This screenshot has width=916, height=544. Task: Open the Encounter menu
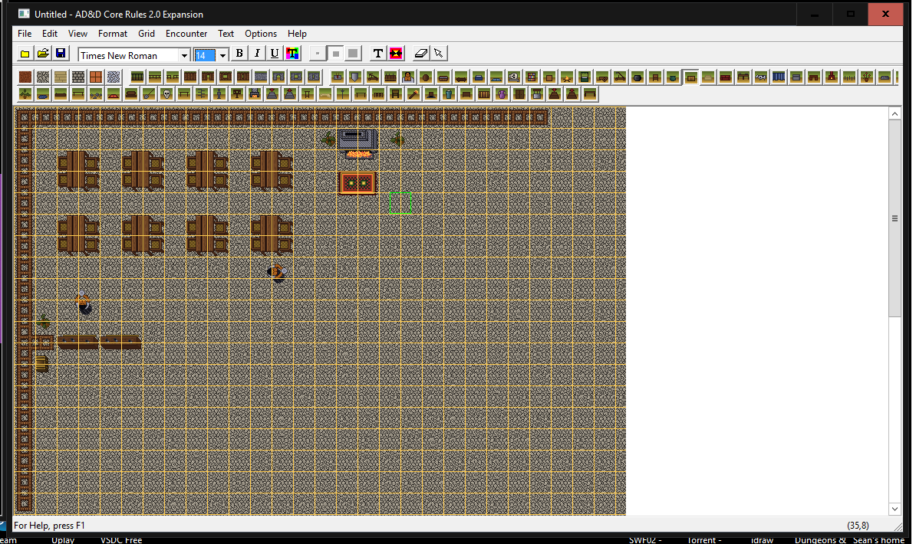click(x=186, y=34)
